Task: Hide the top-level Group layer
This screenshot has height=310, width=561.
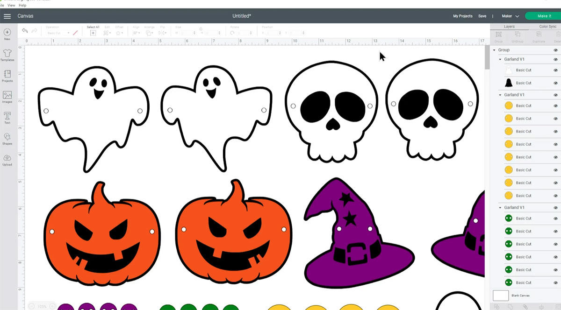Action: [556, 50]
